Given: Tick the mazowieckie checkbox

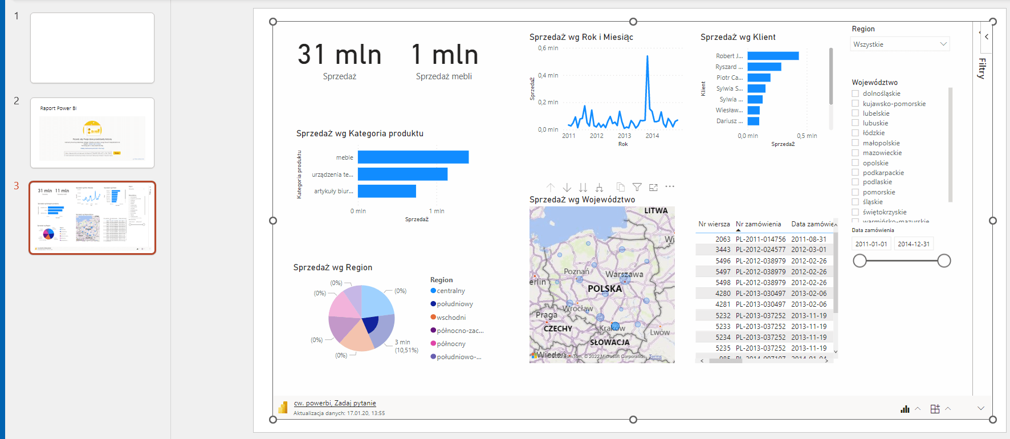Looking at the screenshot, I should coord(856,153).
